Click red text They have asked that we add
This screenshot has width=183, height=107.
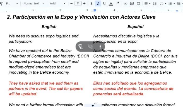click(45, 89)
